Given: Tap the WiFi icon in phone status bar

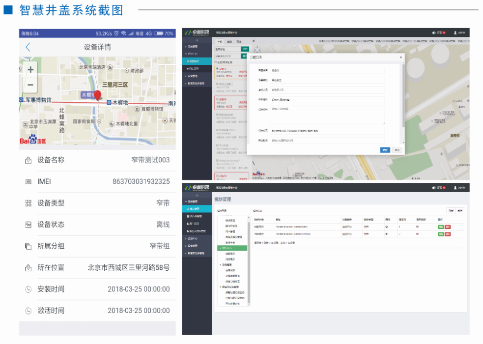Looking at the screenshot, I should [x=123, y=33].
